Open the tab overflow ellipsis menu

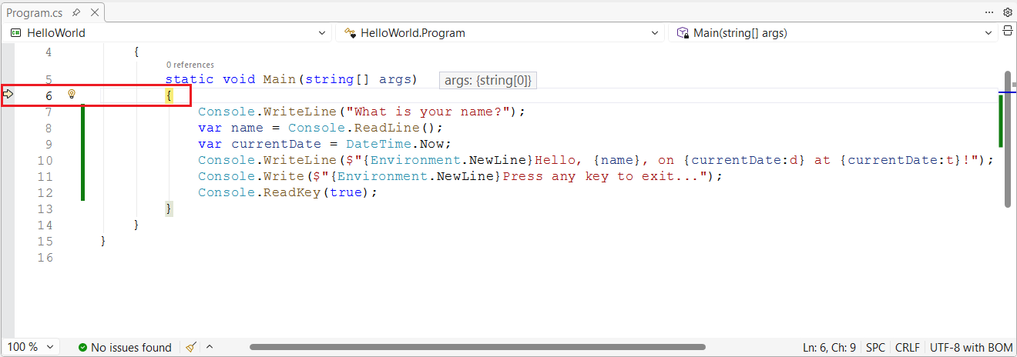pos(989,12)
